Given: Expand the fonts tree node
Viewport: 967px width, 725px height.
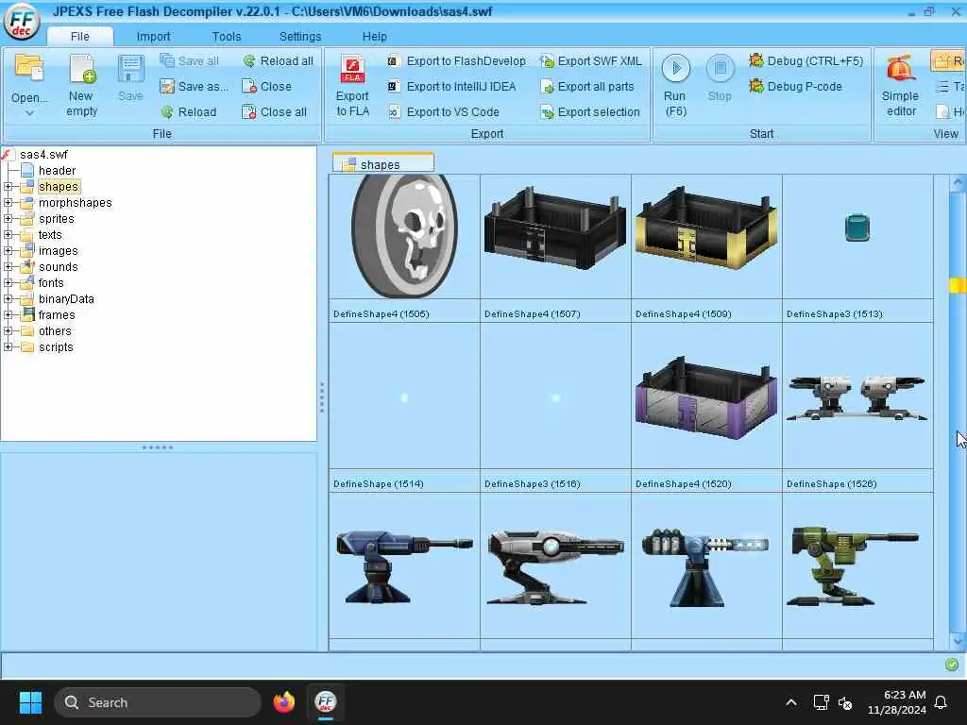Looking at the screenshot, I should tap(8, 282).
